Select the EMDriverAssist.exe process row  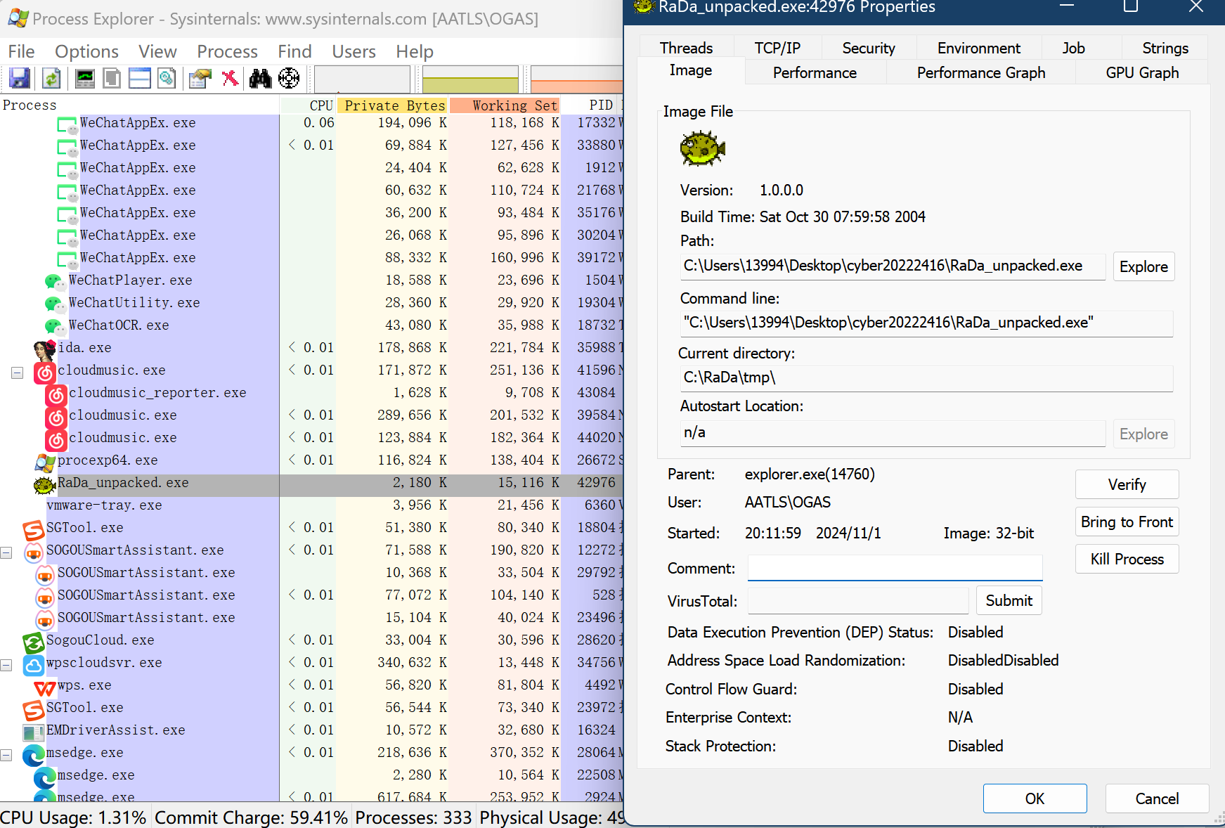[x=311, y=730]
